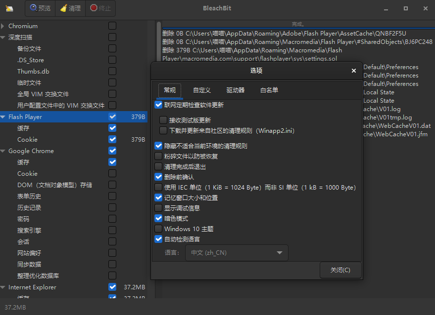Close the 选项 dialog with X icon
This screenshot has height=315, width=435.
tap(353, 71)
